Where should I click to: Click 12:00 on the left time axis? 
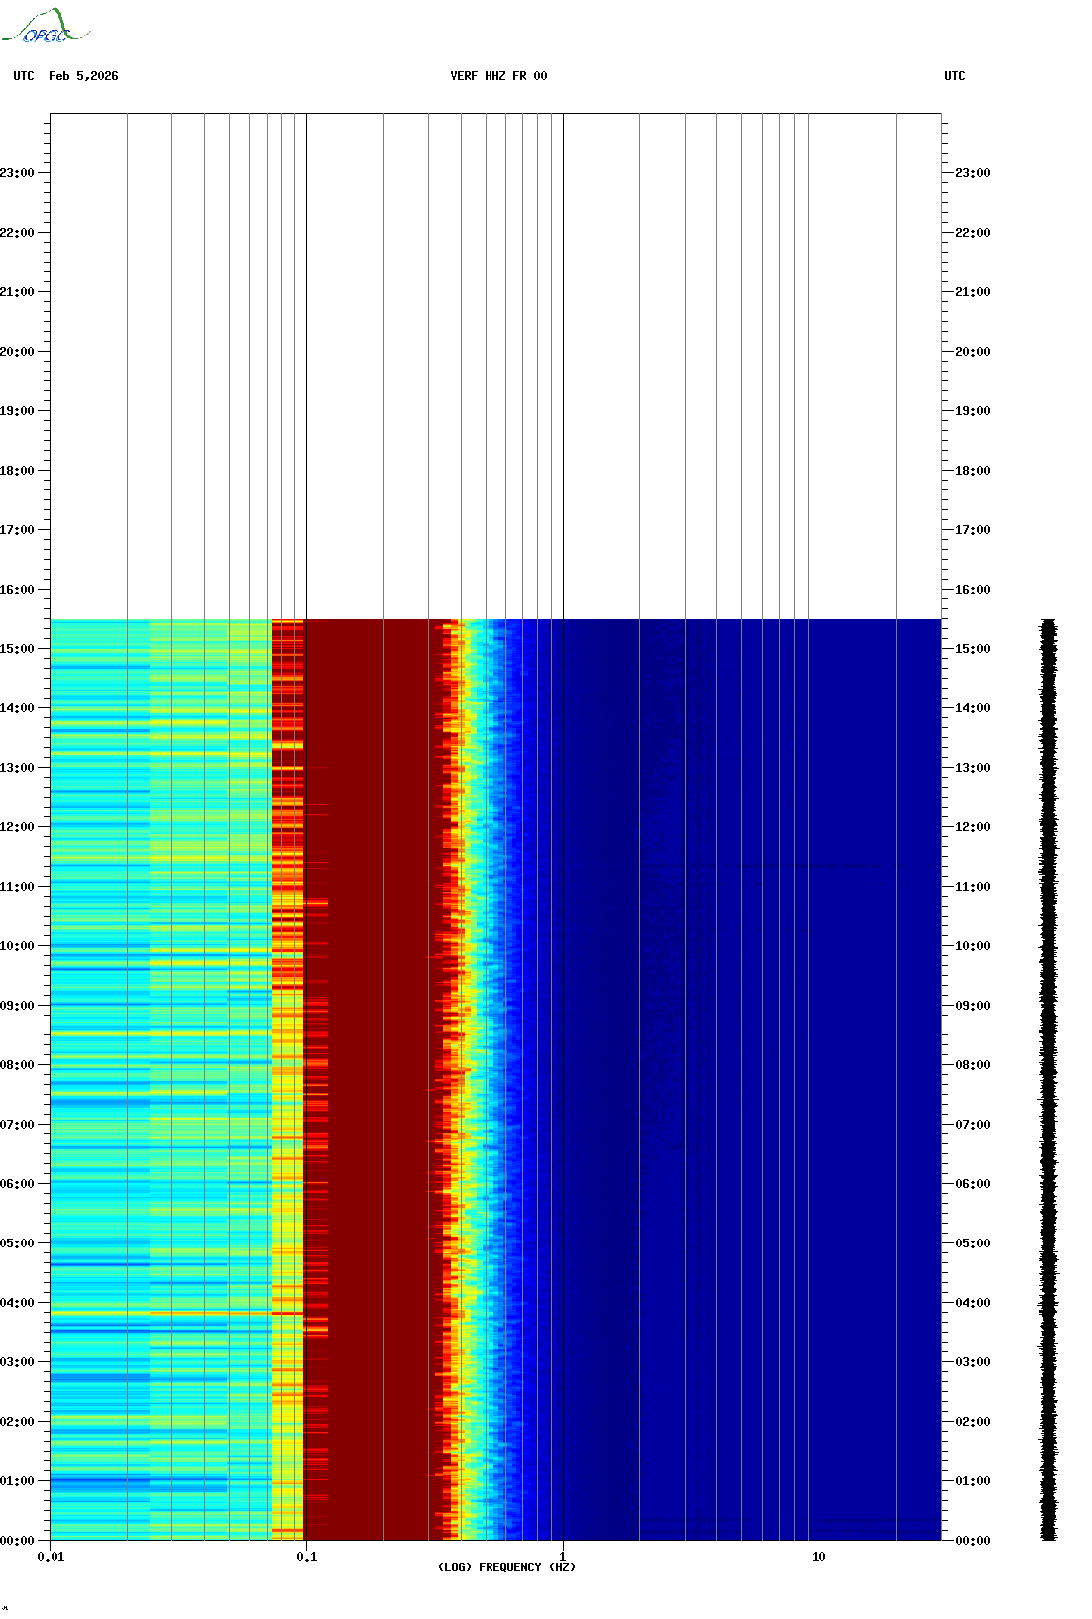point(17,827)
